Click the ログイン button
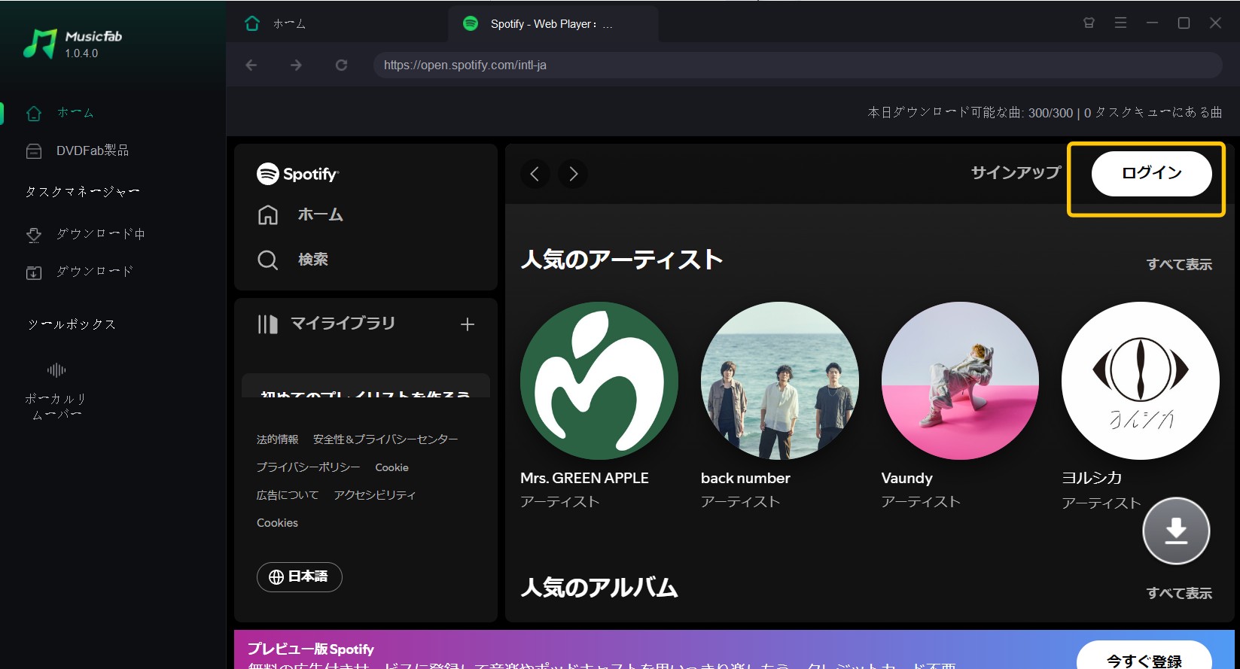 tap(1151, 173)
